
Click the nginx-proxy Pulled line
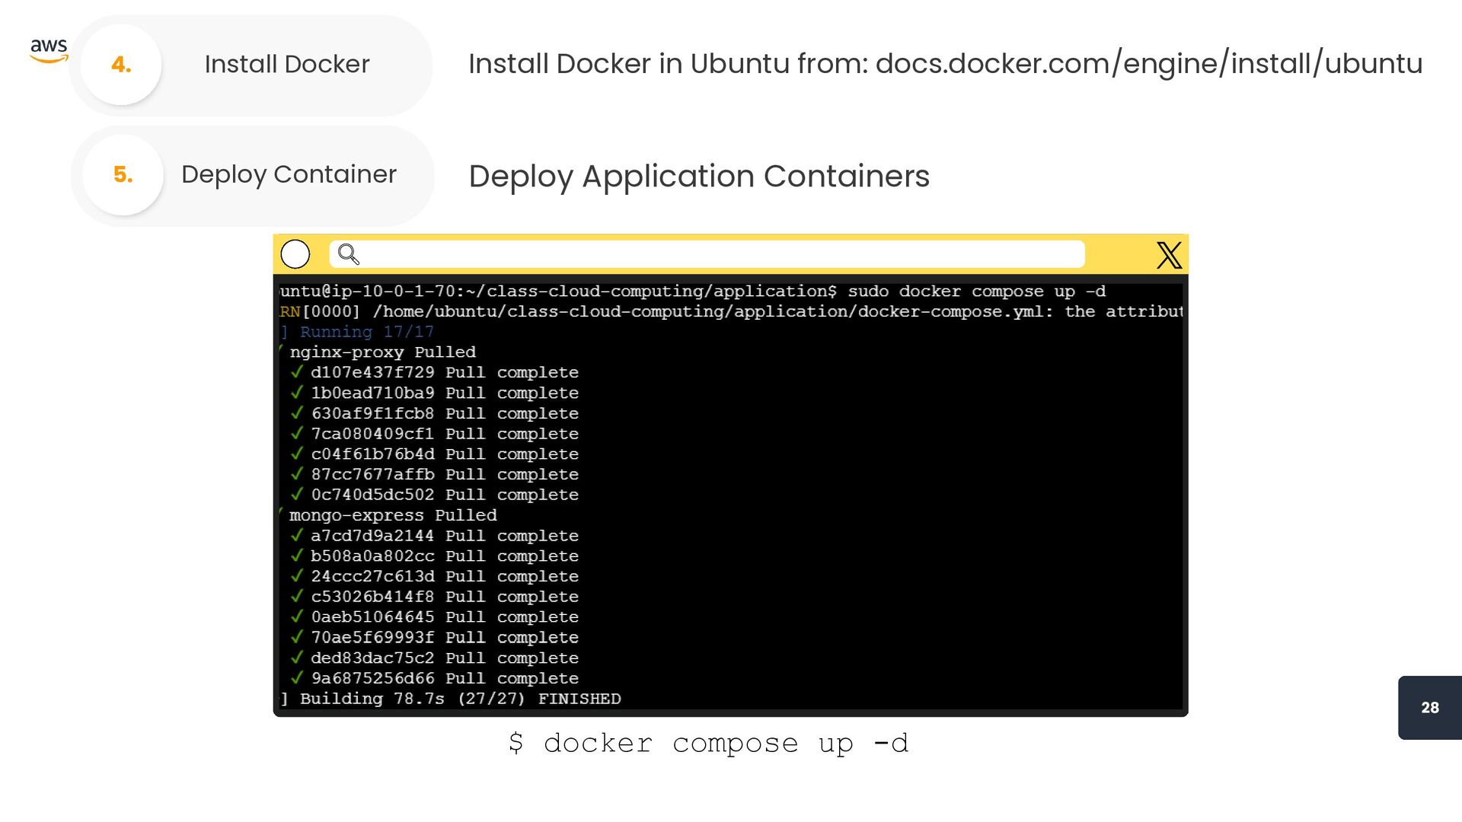point(382,352)
